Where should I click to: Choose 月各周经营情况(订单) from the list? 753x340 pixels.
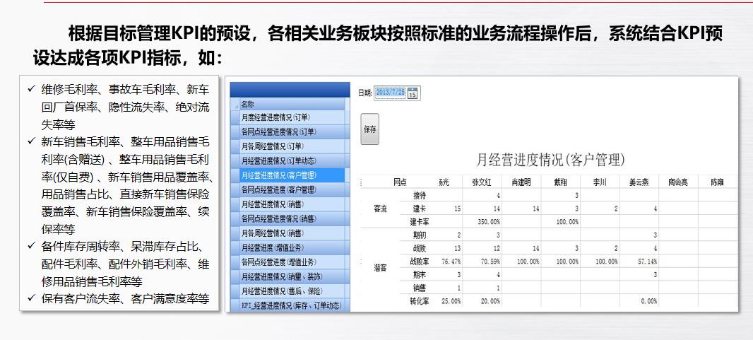pos(273,146)
